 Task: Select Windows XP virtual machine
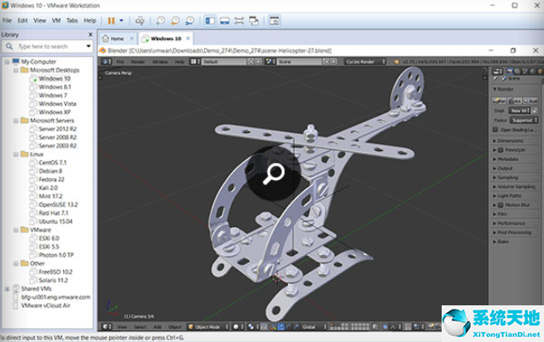tap(55, 112)
